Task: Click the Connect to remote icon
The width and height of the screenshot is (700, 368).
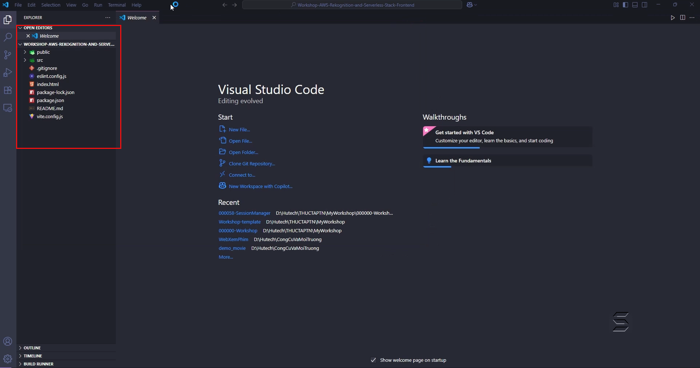Action: click(x=222, y=174)
